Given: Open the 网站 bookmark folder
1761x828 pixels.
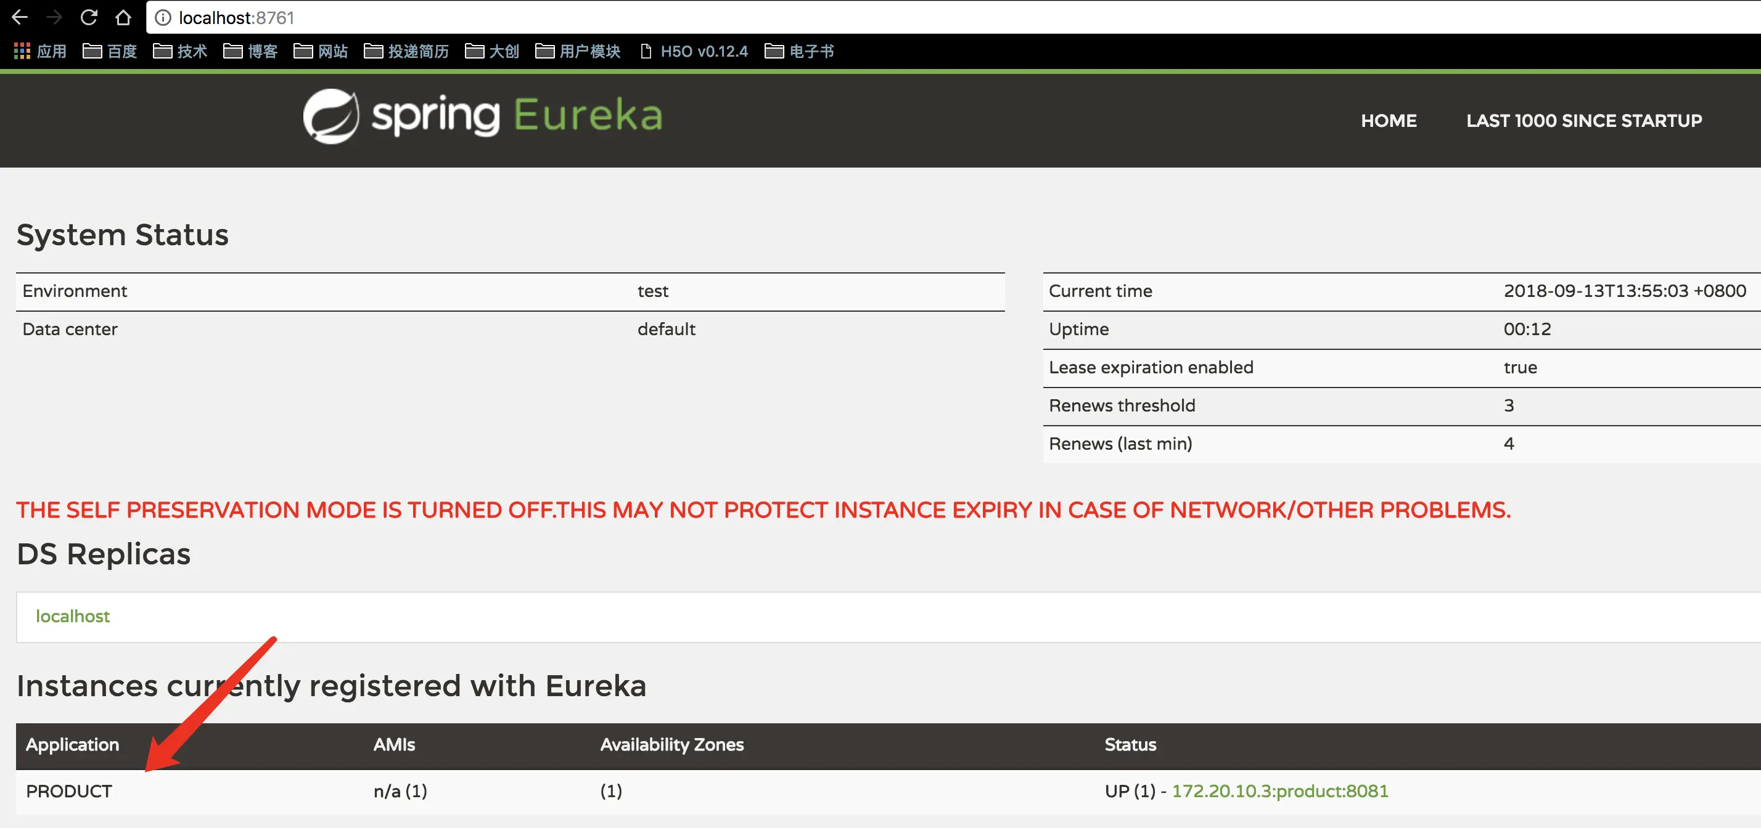Looking at the screenshot, I should 321,51.
